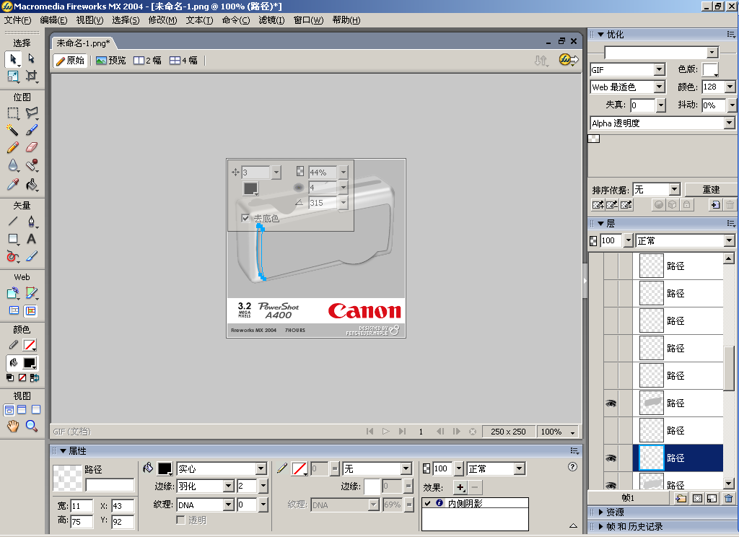The image size is (739, 537).
Task: Open the GIF export format dropdown
Action: [x=660, y=70]
